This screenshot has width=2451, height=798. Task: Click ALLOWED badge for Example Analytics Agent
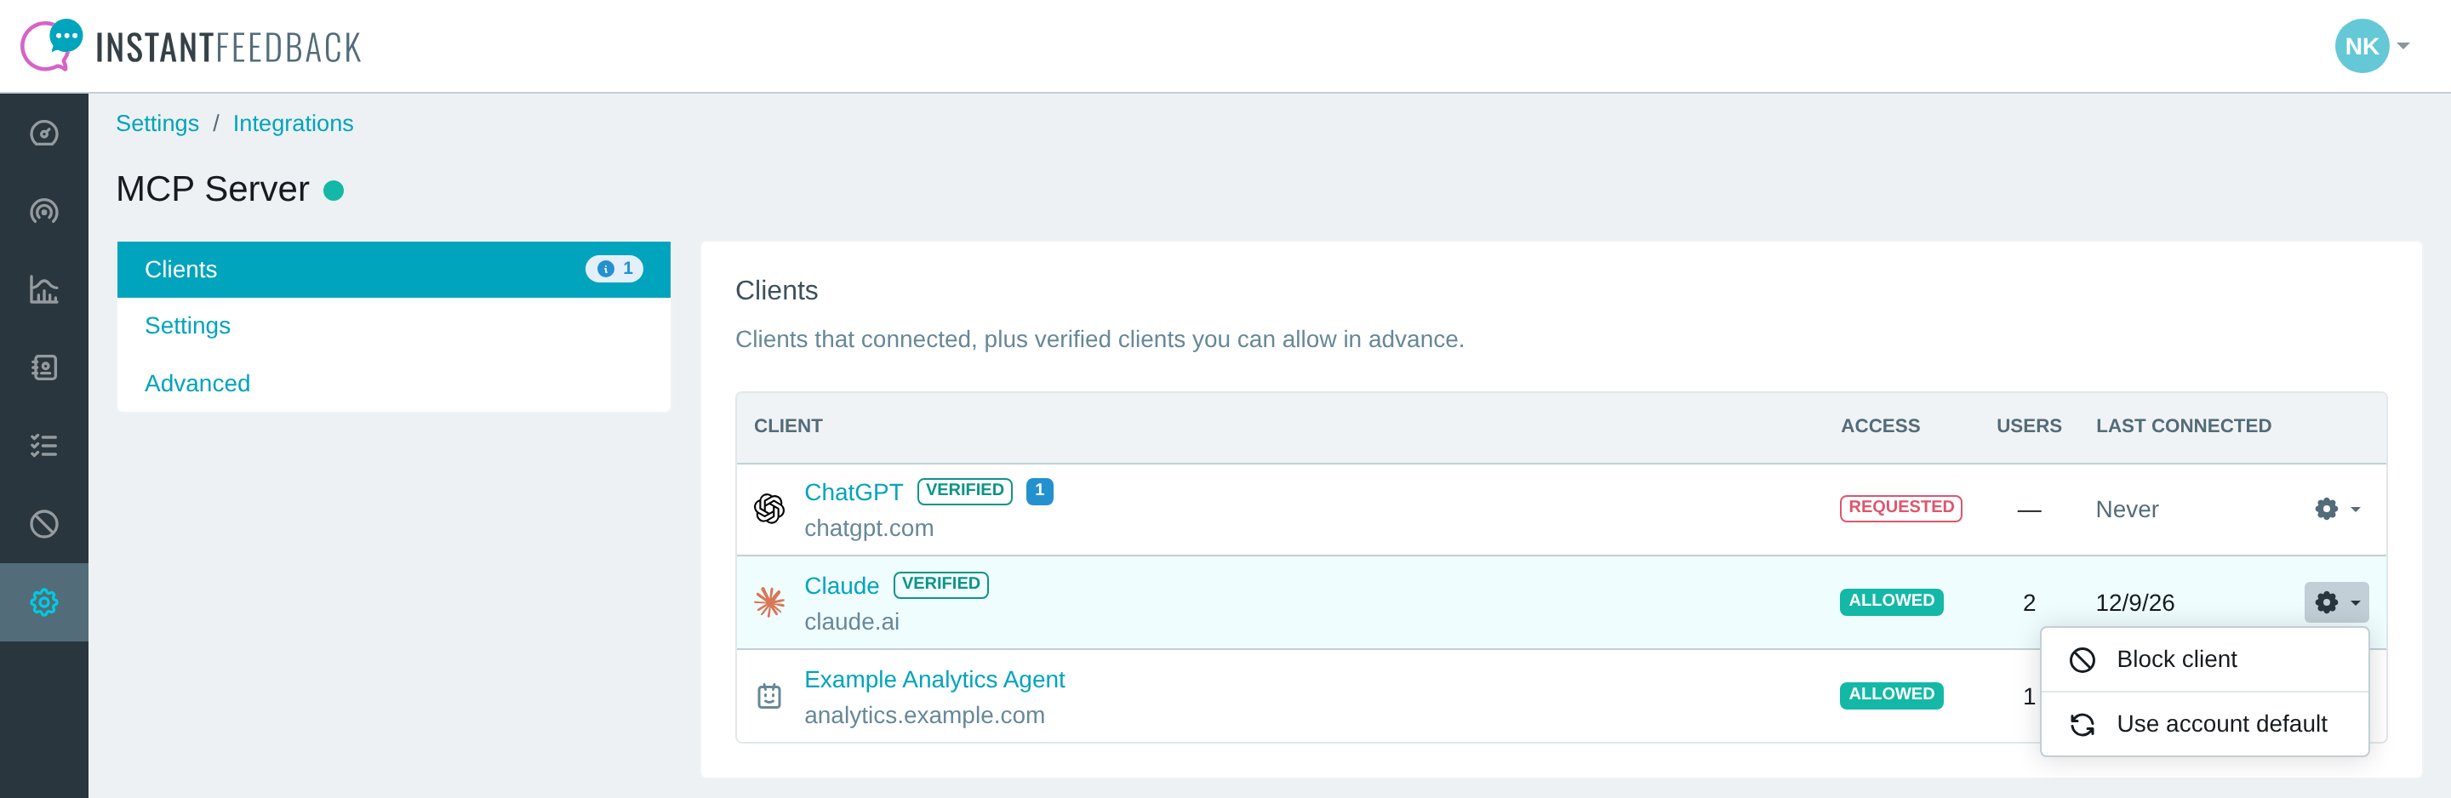point(1890,695)
